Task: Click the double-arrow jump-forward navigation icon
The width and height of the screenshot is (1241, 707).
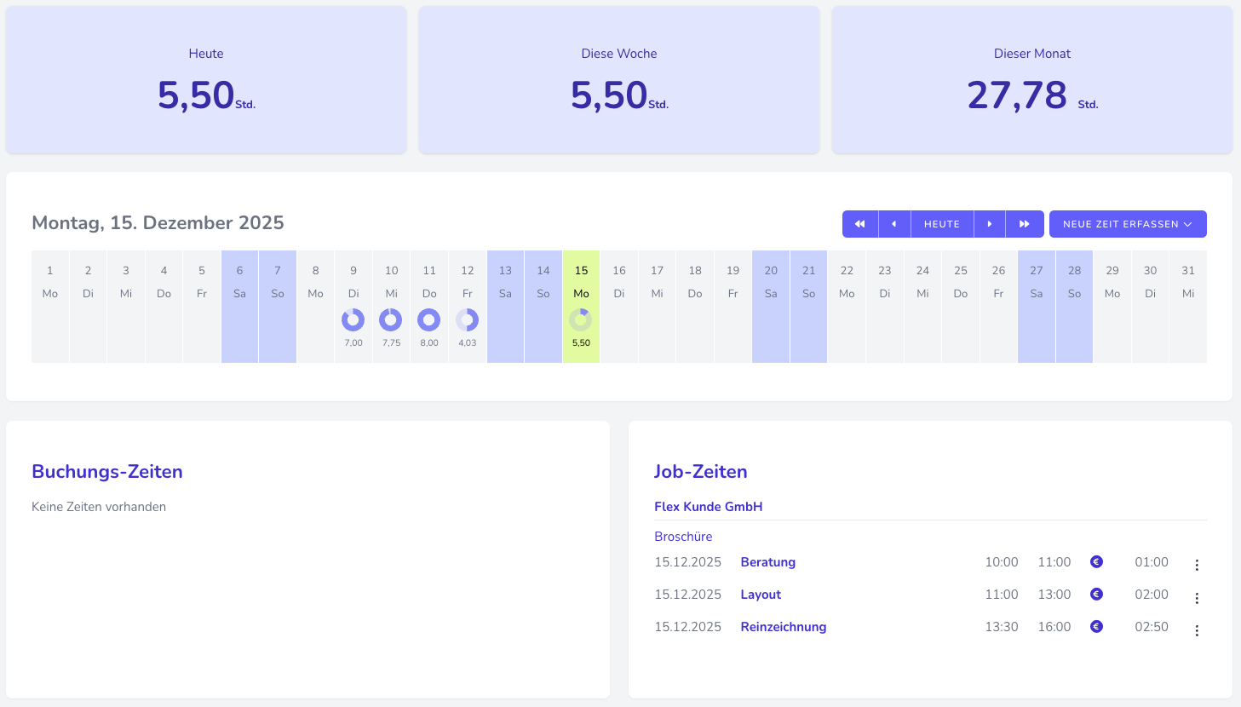Action: pyautogui.click(x=1025, y=223)
